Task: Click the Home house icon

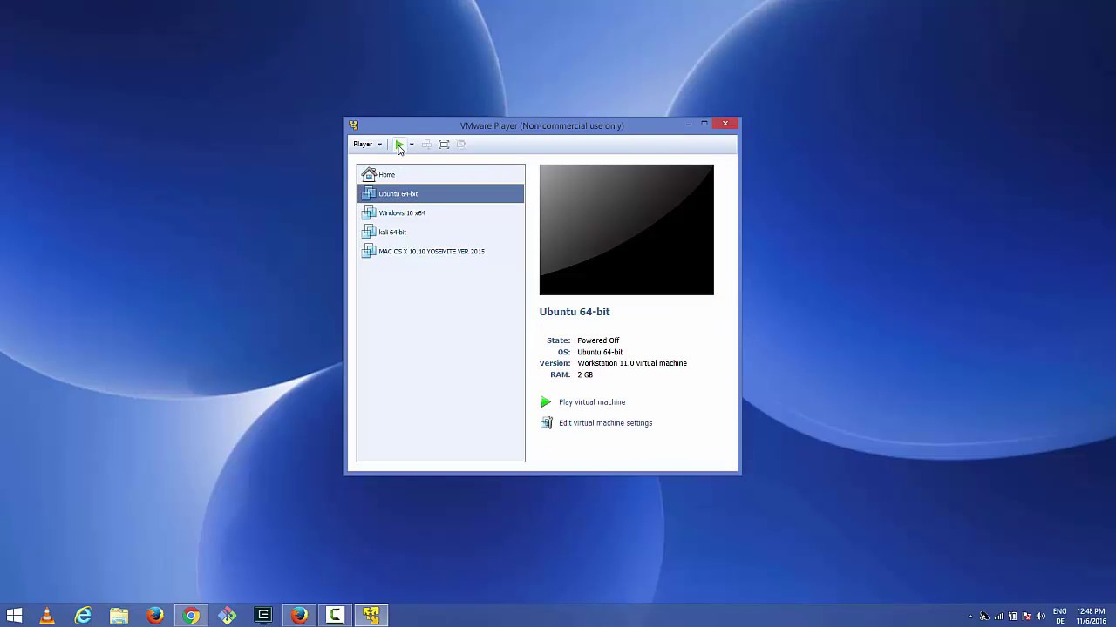Action: click(369, 174)
